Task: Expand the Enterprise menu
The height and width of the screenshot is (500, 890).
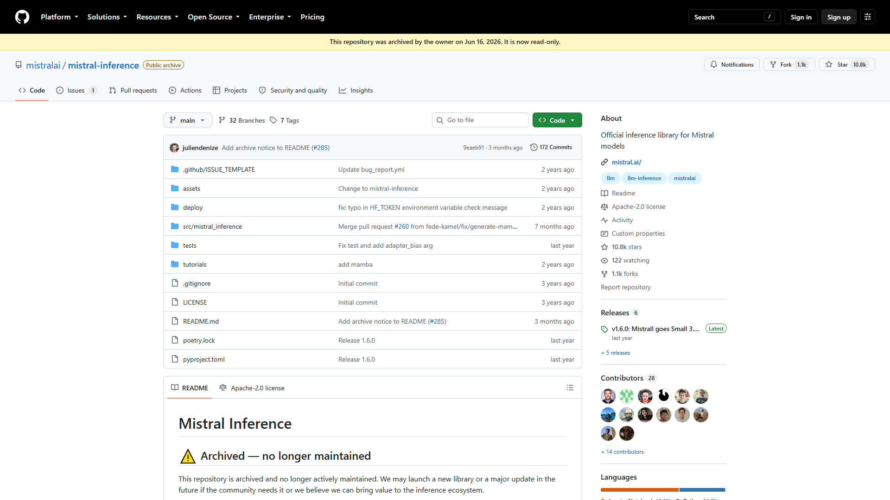Action: (270, 17)
